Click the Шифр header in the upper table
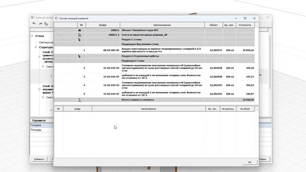The height and width of the screenshot is (172, 306). pos(103,25)
